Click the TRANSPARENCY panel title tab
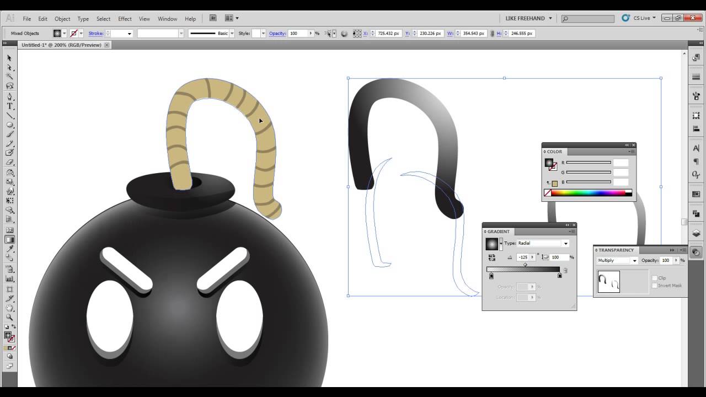706x397 pixels. click(616, 250)
